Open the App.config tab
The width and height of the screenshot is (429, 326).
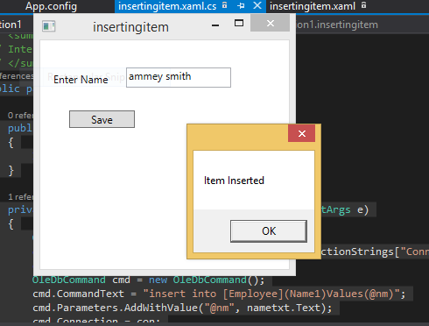click(x=51, y=6)
